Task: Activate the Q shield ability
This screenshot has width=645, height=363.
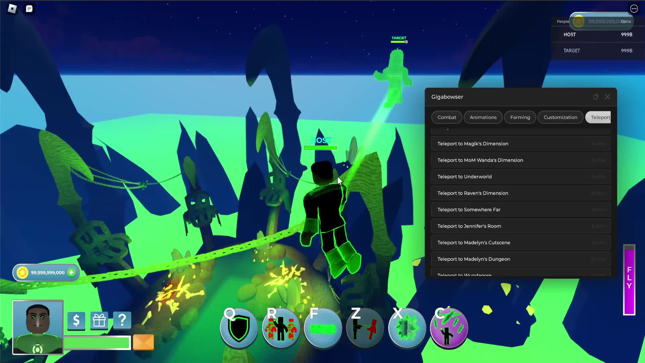Action: point(239,328)
